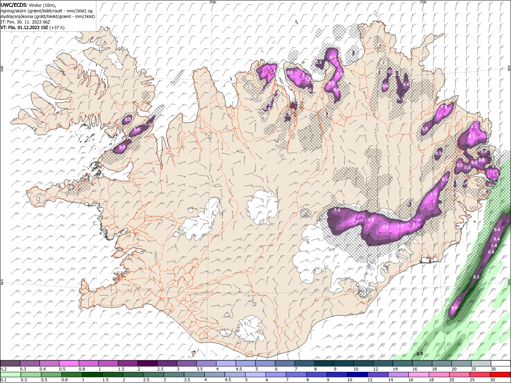Screen dimensions: 511x383
Task: Pick the snow scale swatch labeled 20
Action: coord(461,363)
